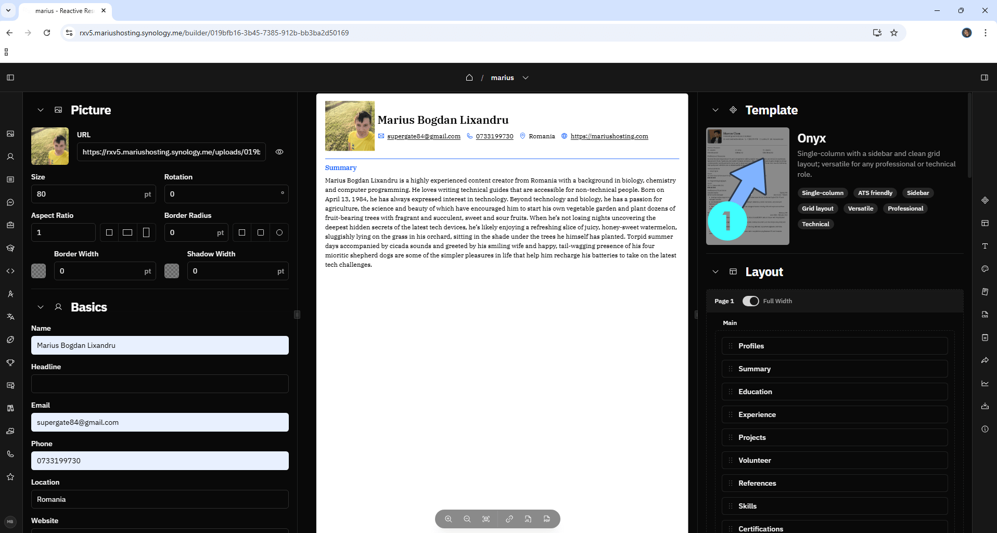Download the resume as PDF from preview toolbar
997x533 pixels.
(547, 518)
